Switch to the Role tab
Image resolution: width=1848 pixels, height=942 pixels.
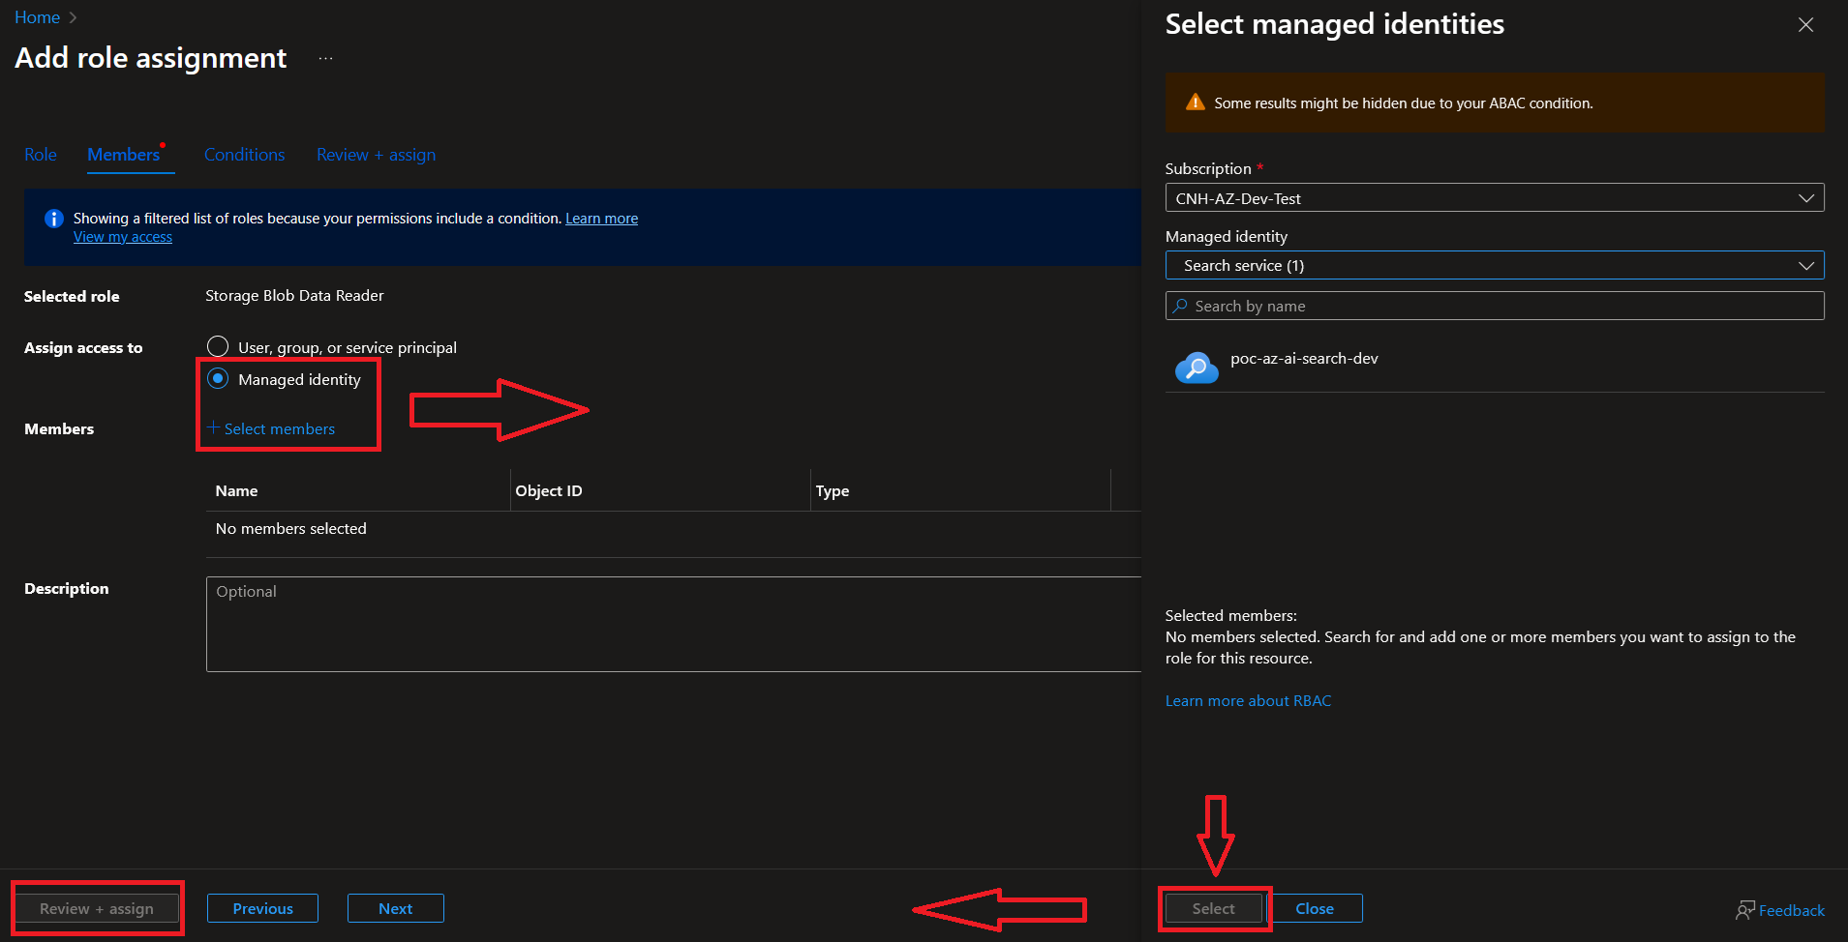click(41, 155)
